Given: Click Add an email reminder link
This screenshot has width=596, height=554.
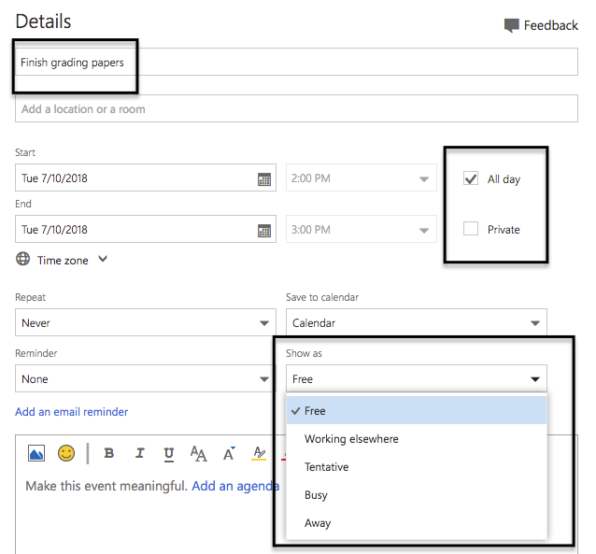Looking at the screenshot, I should click(x=72, y=412).
